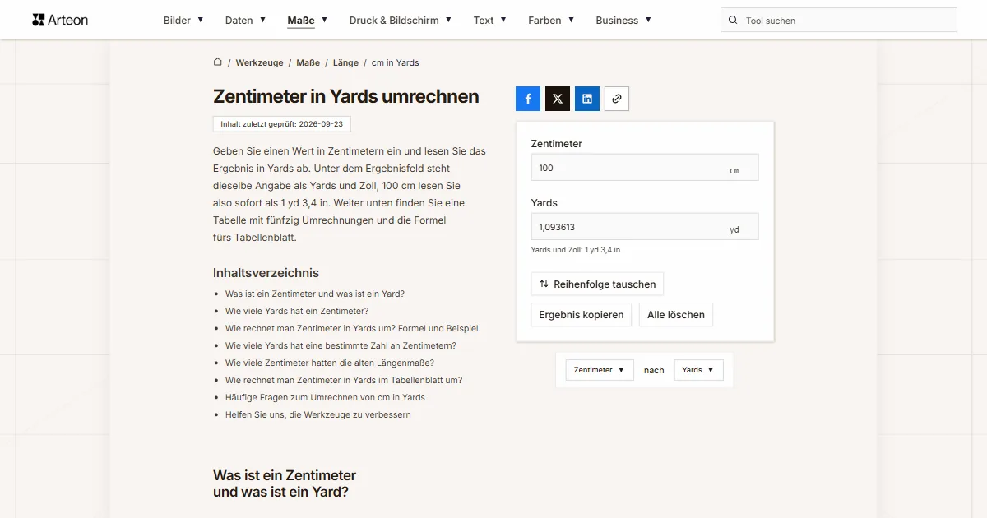Viewport: 987px width, 518px height.
Task: Expand the Daten menu
Action: click(245, 21)
